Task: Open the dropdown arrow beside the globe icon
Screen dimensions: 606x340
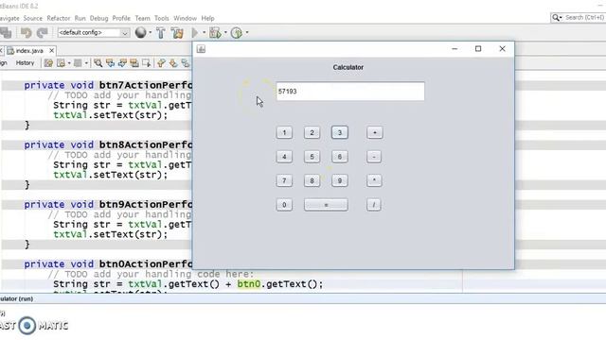Action: pyautogui.click(x=151, y=33)
